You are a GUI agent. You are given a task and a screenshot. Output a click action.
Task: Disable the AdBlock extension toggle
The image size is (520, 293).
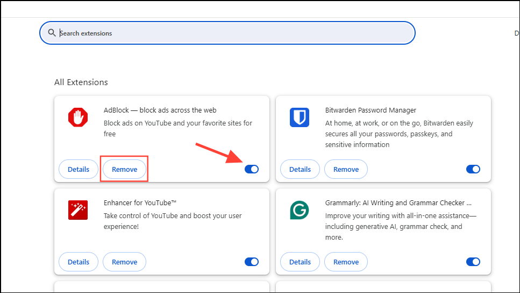(x=252, y=169)
